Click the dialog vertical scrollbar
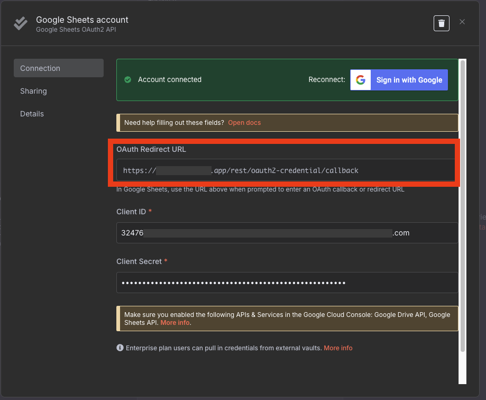 click(462, 206)
